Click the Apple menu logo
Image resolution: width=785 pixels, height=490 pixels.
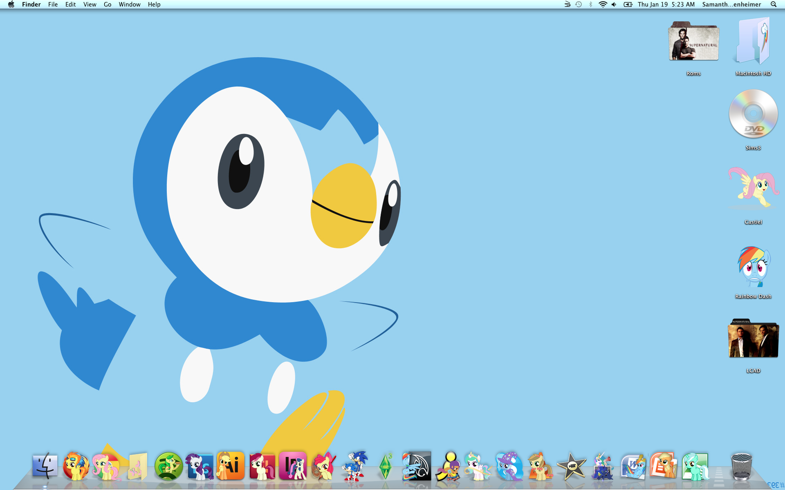11,4
